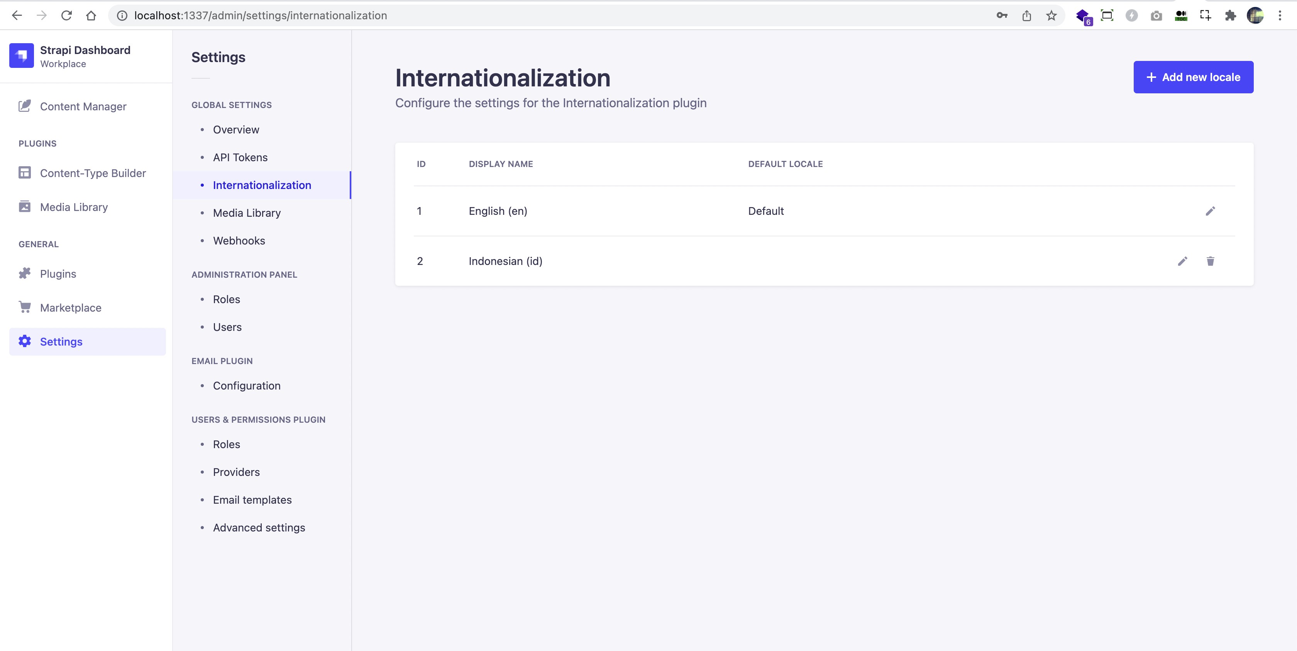Click the Configuration link under Email Plugin
Screen dimensions: 1297x651
(x=247, y=385)
